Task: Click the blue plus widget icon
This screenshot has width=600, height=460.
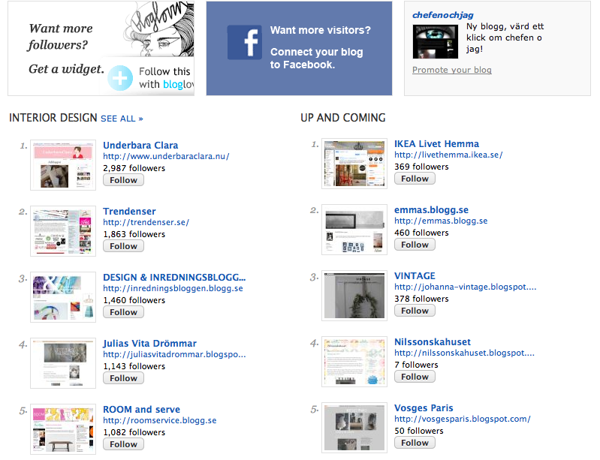Action: tap(120, 78)
